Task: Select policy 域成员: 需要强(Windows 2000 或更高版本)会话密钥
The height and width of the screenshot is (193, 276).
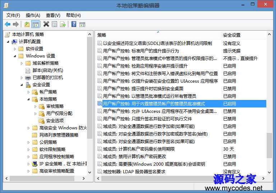Action: tap(154, 164)
